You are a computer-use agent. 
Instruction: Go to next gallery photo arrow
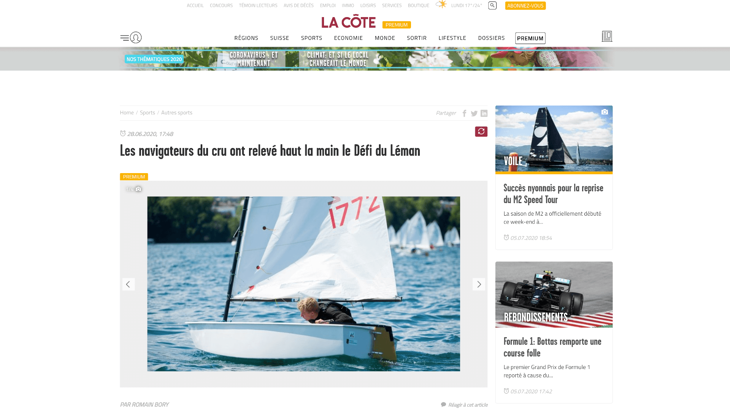click(x=479, y=284)
